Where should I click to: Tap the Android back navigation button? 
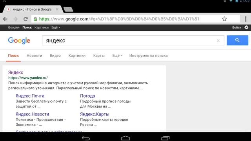click(86, 138)
